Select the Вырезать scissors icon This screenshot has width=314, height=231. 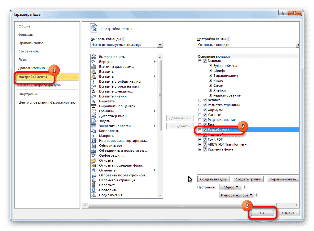[x=94, y=101]
